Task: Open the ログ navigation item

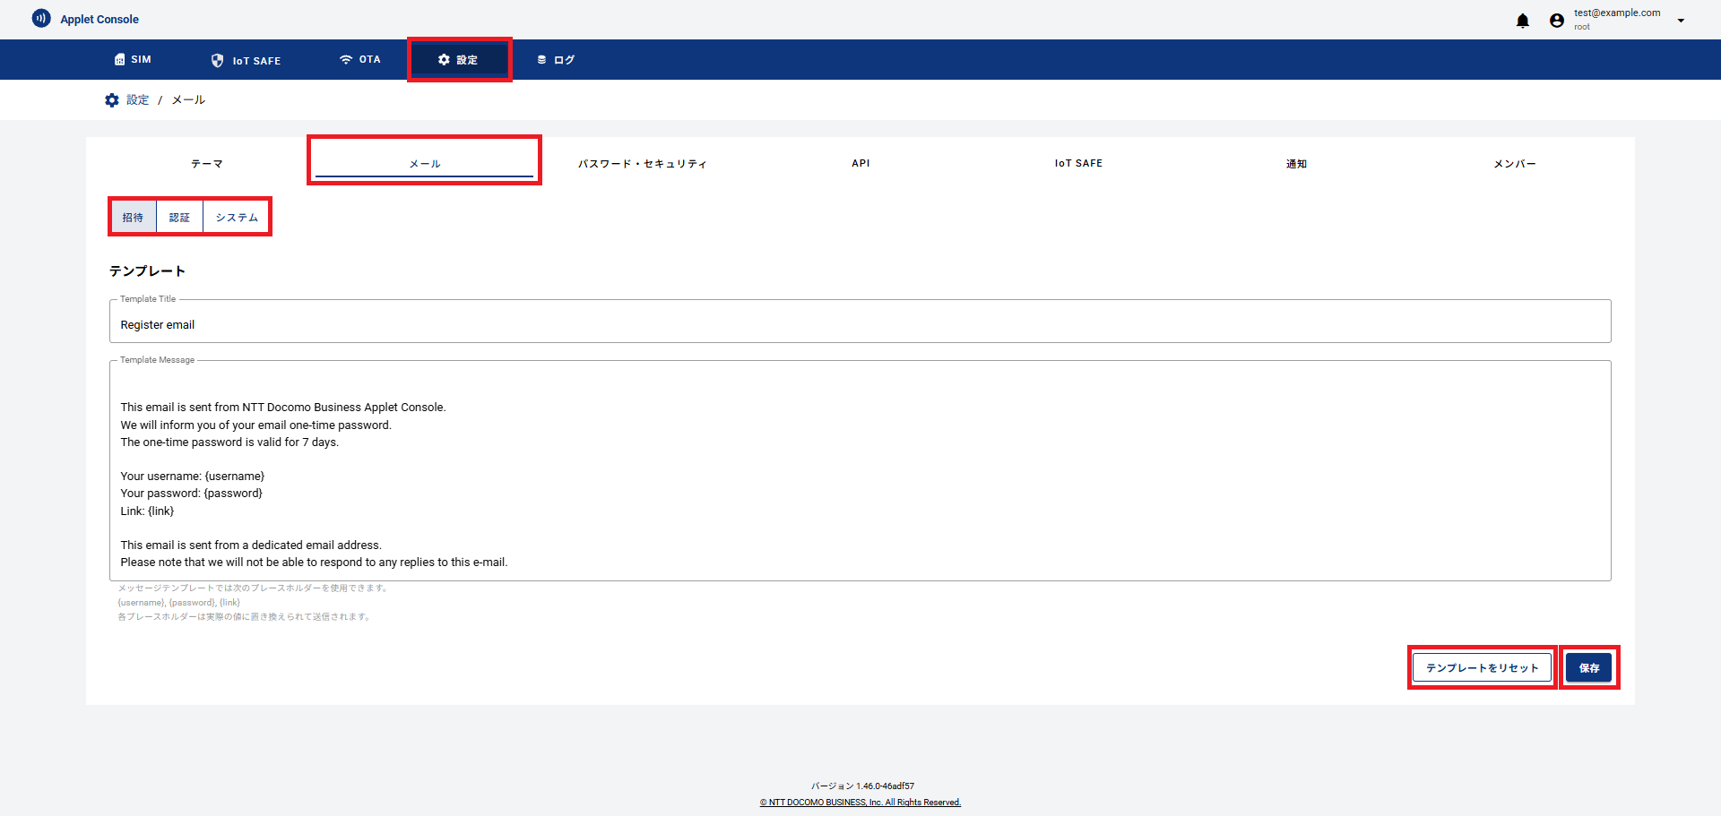Action: coord(555,60)
